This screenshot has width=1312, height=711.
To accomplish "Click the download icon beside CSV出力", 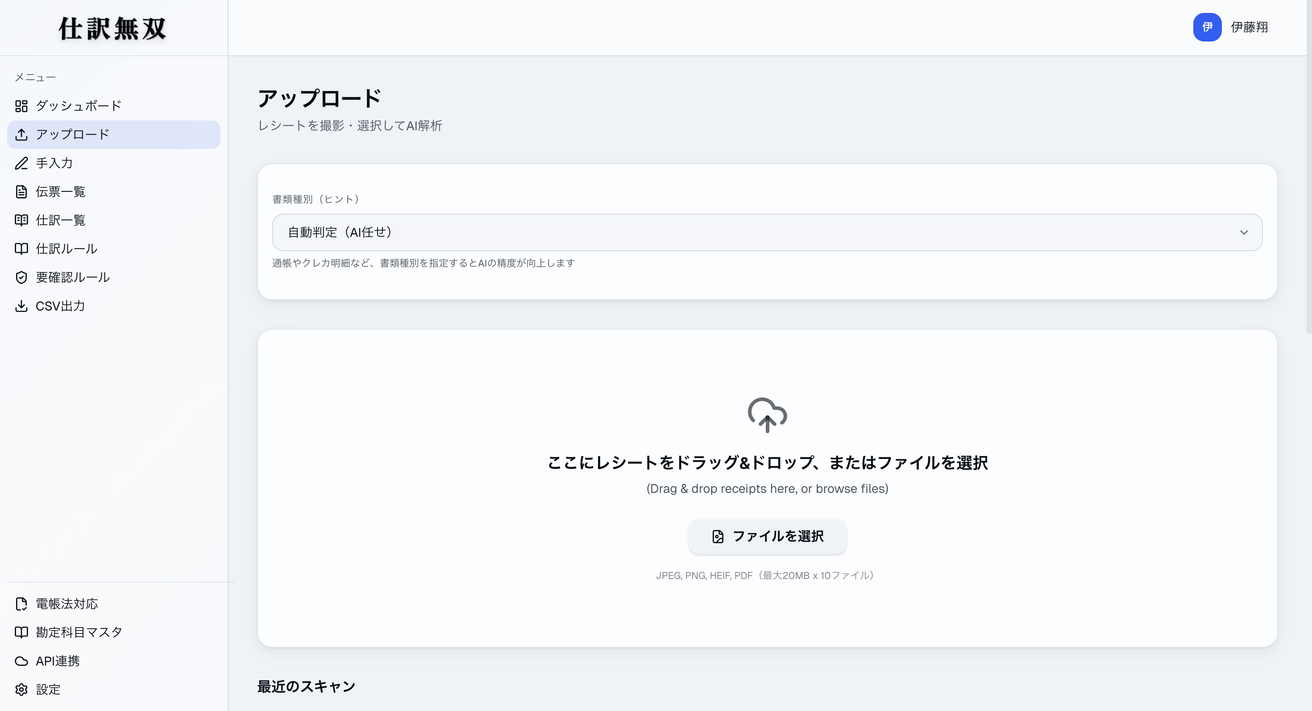I will [21, 306].
